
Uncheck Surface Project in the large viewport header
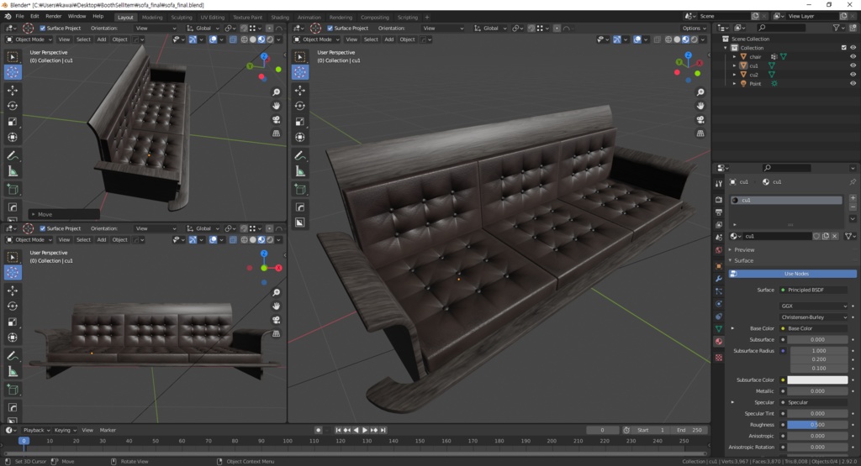tap(330, 29)
